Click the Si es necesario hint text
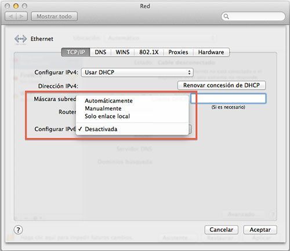This screenshot has height=251, width=290. click(x=229, y=107)
